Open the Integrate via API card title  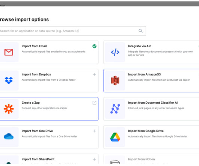click(x=140, y=46)
